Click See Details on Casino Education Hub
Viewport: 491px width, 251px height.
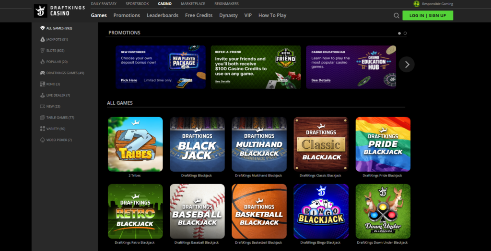321,80
